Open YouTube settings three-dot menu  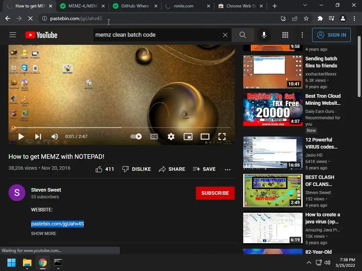pos(302,35)
